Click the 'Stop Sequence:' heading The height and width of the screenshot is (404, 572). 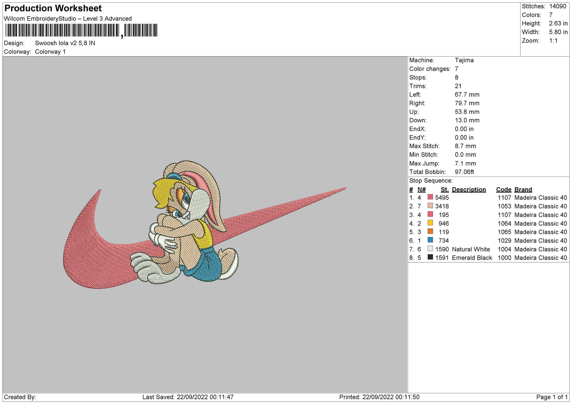[x=431, y=180]
